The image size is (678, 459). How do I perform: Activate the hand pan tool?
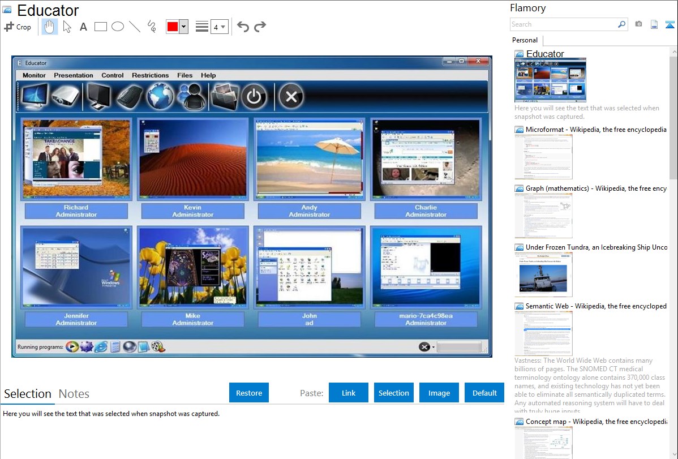(x=50, y=27)
